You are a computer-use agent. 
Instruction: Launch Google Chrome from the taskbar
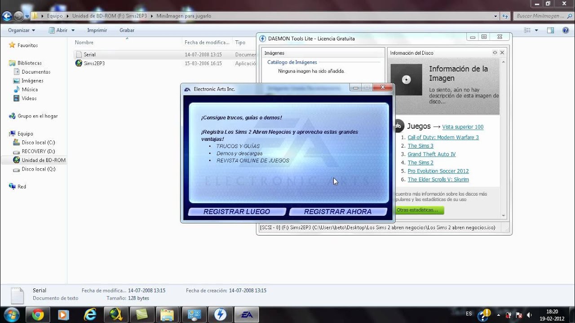38,314
